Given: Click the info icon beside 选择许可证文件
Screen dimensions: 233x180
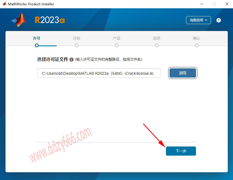Looking at the screenshot, I should pyautogui.click(x=72, y=60).
